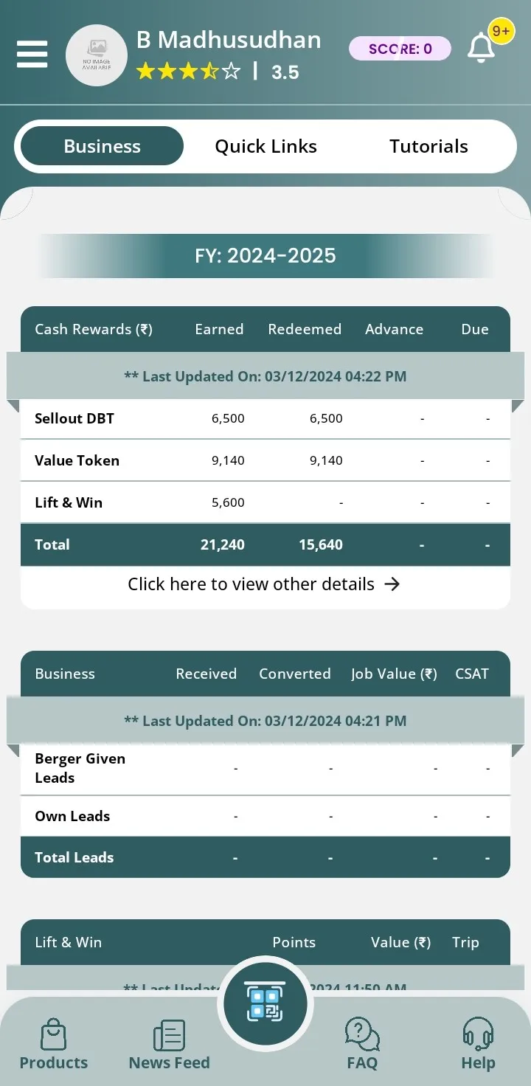Tap the 9+ notification badge
The image size is (531, 1086).
502,31
